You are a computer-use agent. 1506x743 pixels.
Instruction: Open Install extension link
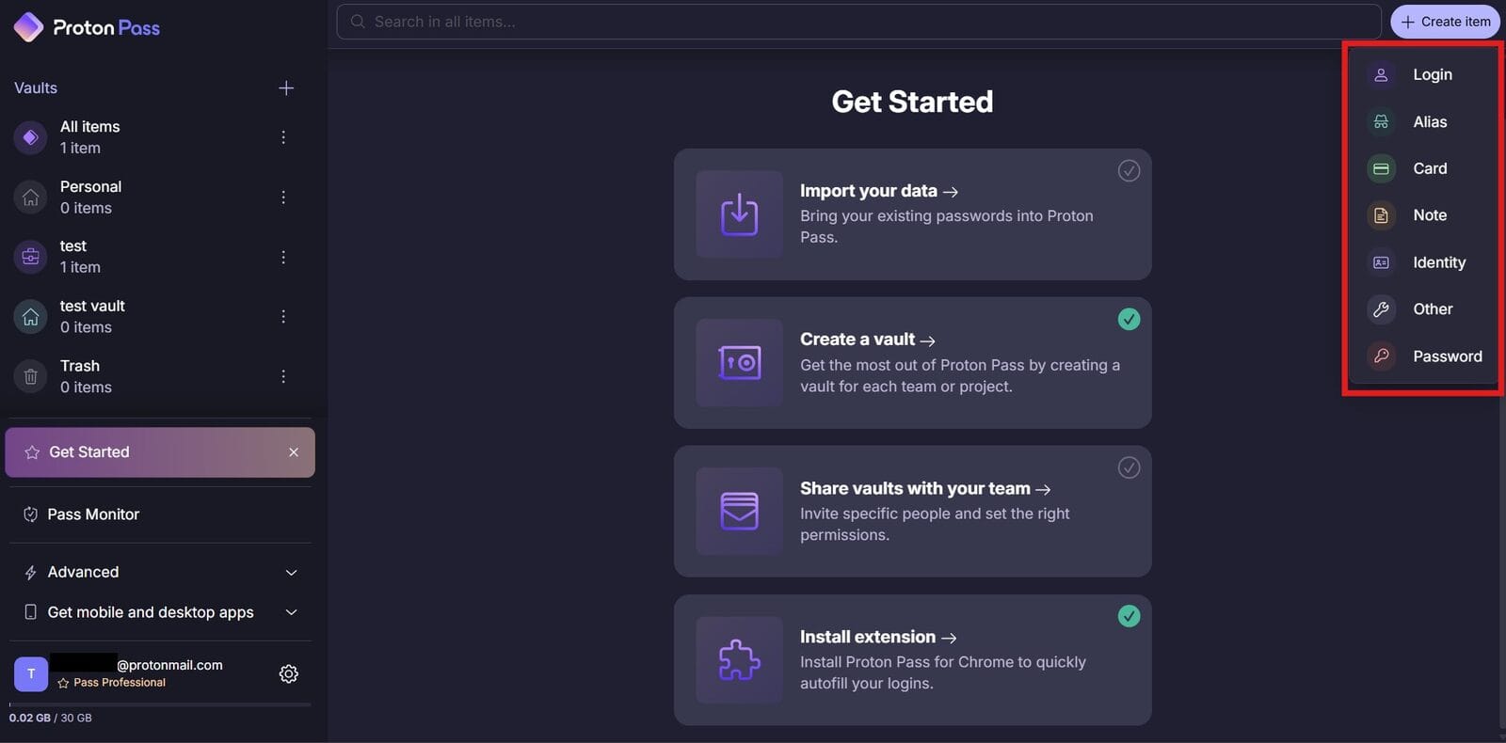coord(878,637)
